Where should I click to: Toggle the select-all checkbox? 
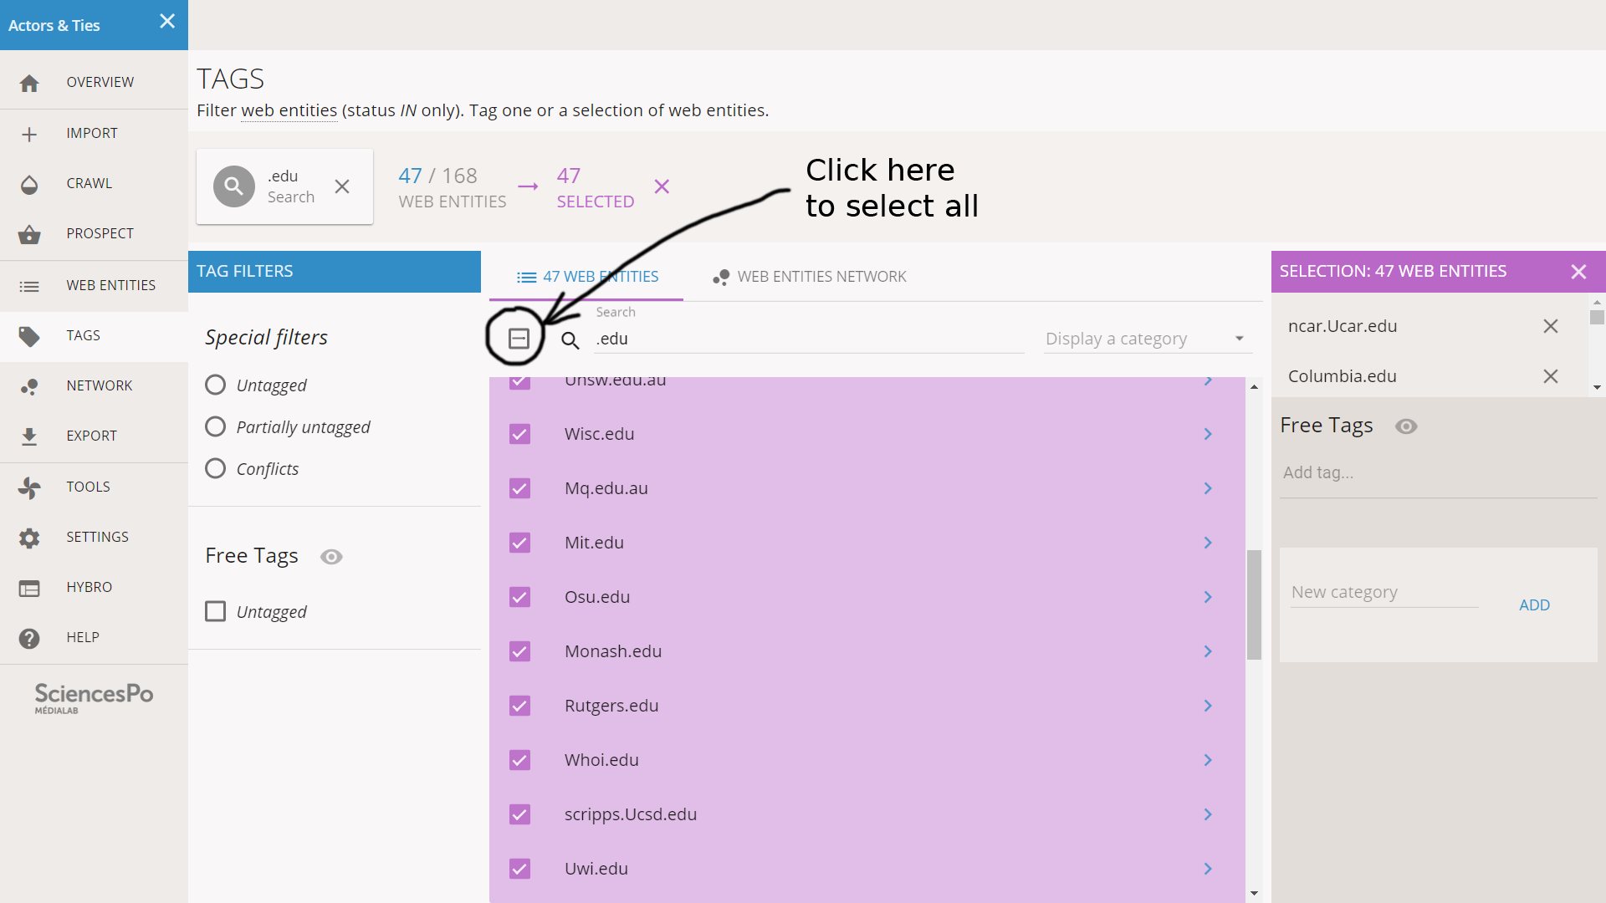point(519,339)
